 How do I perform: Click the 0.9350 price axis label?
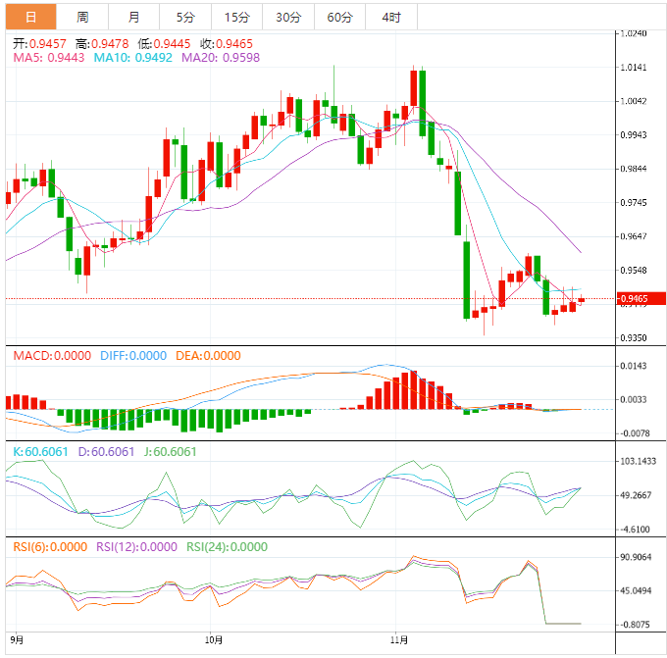tap(634, 337)
